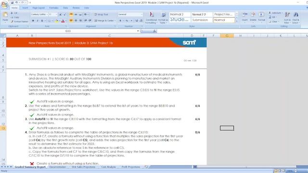Image resolution: width=308 pixels, height=173 pixels.
Task: Cut the selection
Action: (x=14, y=13)
